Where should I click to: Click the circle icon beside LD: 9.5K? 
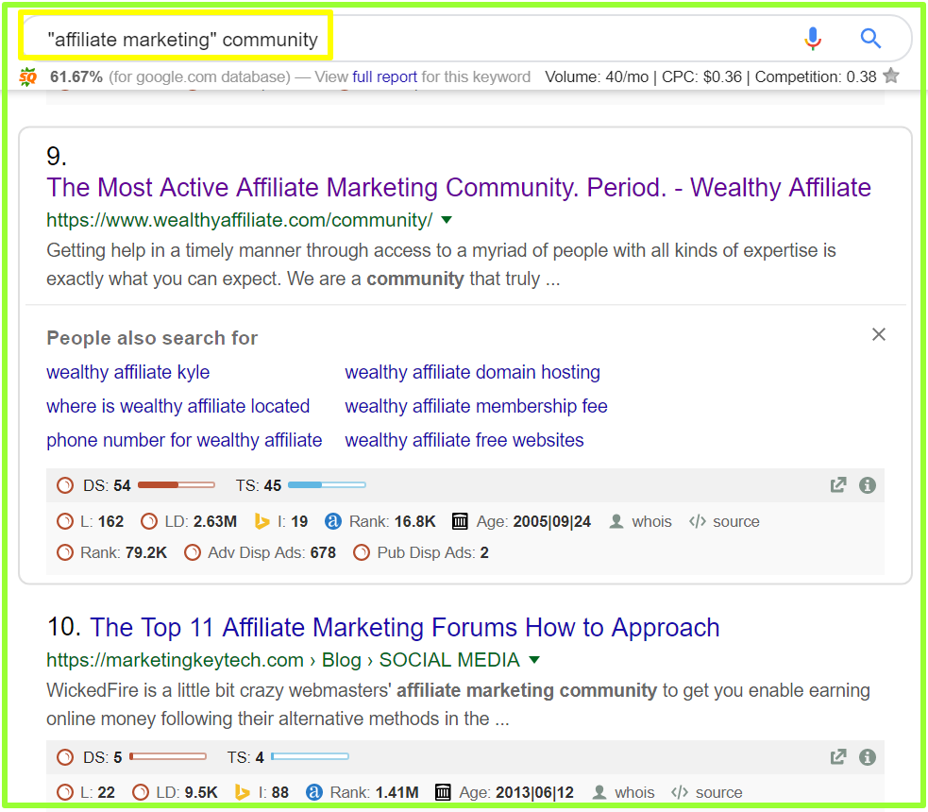(x=141, y=792)
